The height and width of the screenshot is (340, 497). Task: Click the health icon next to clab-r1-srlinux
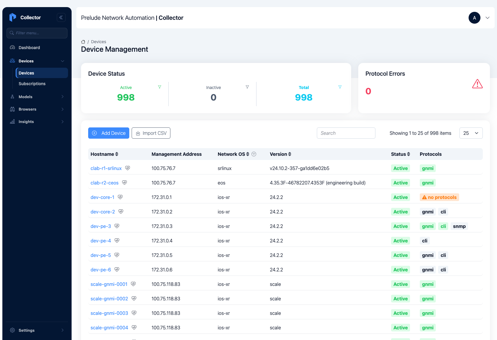(128, 168)
